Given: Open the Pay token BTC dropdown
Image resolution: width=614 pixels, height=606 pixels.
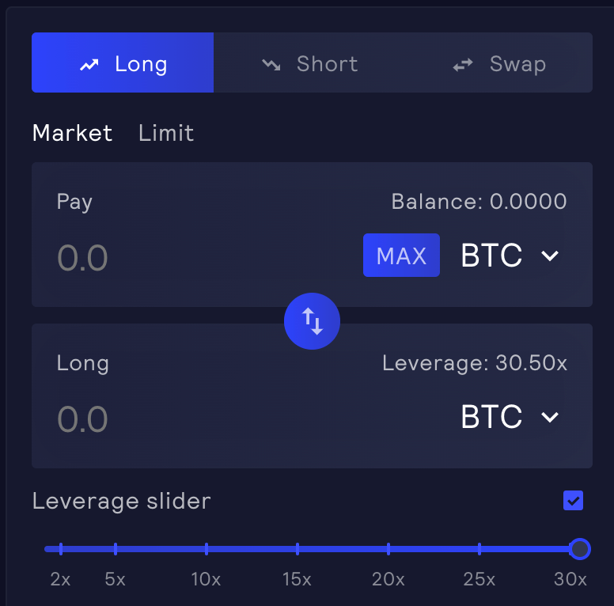Looking at the screenshot, I should click(510, 256).
